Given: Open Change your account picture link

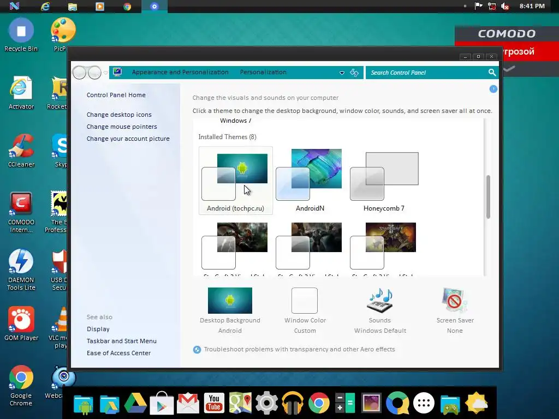Looking at the screenshot, I should (x=128, y=139).
